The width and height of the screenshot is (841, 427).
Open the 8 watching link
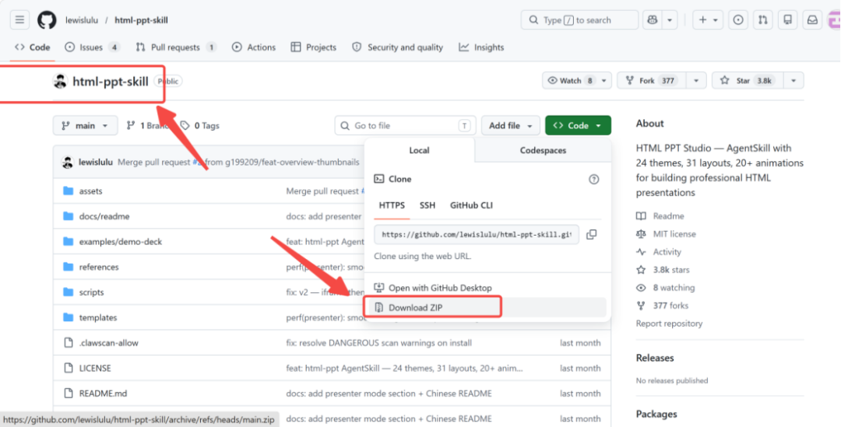coord(674,288)
